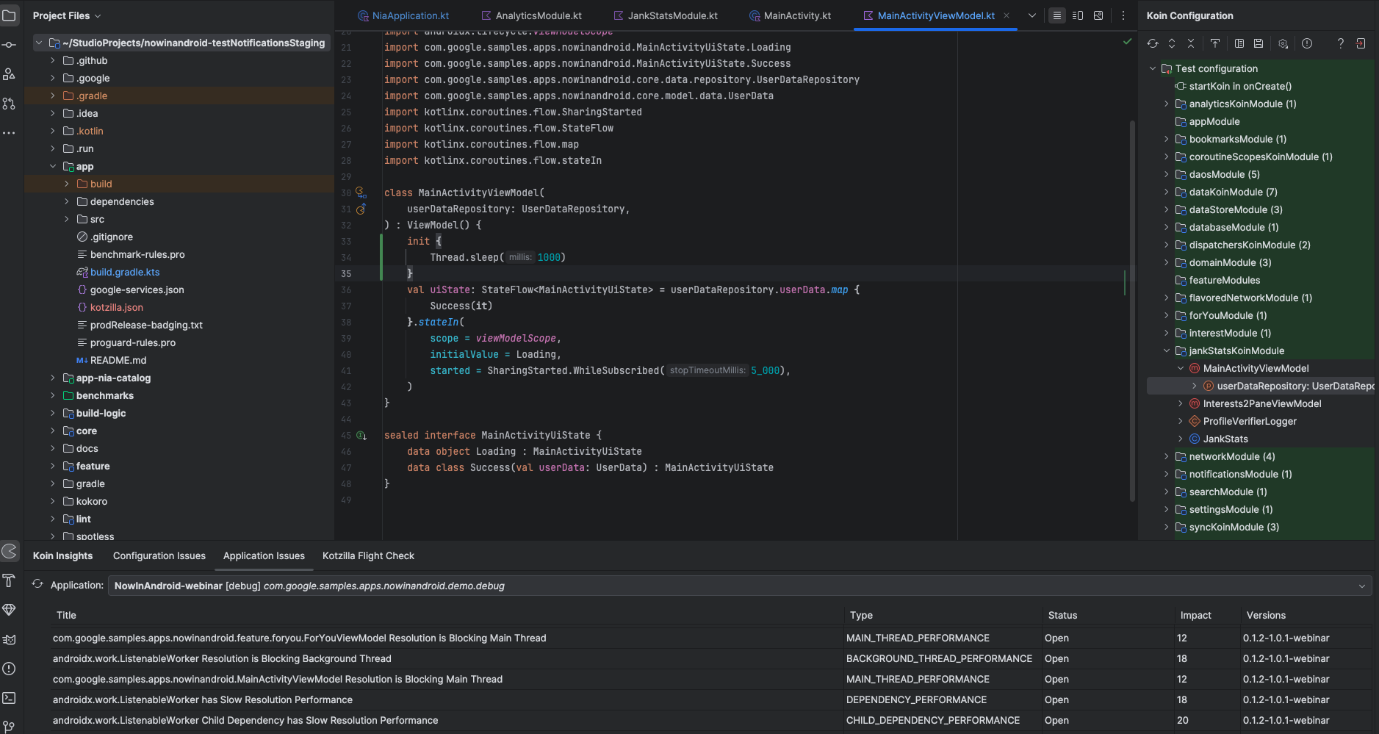The image size is (1379, 734).
Task: Open the Structure tool window shapes icon
Action: 10,74
